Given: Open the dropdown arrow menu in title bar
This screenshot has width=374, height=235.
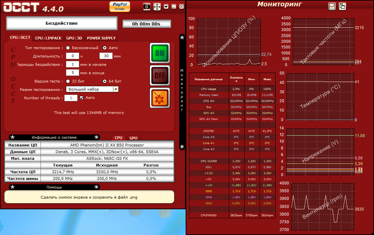Looking at the screenshot, I should pyautogui.click(x=166, y=7).
